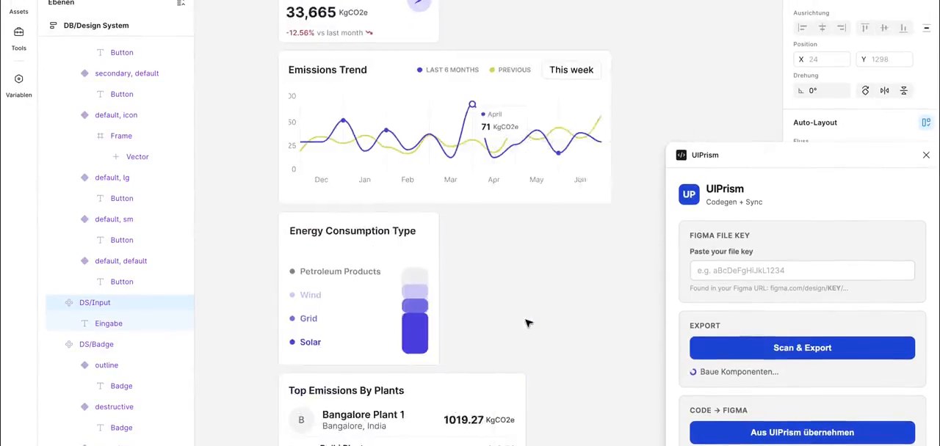Image resolution: width=940 pixels, height=446 pixels.
Task: Click the Grid segment of stacked bar
Action: coord(415,306)
